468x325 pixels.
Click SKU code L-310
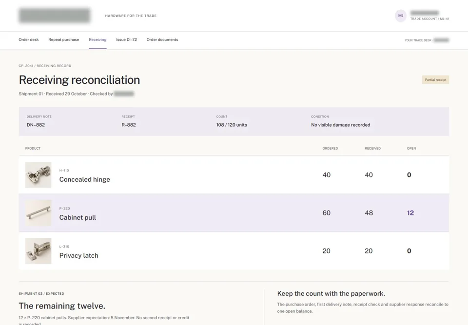click(x=64, y=247)
